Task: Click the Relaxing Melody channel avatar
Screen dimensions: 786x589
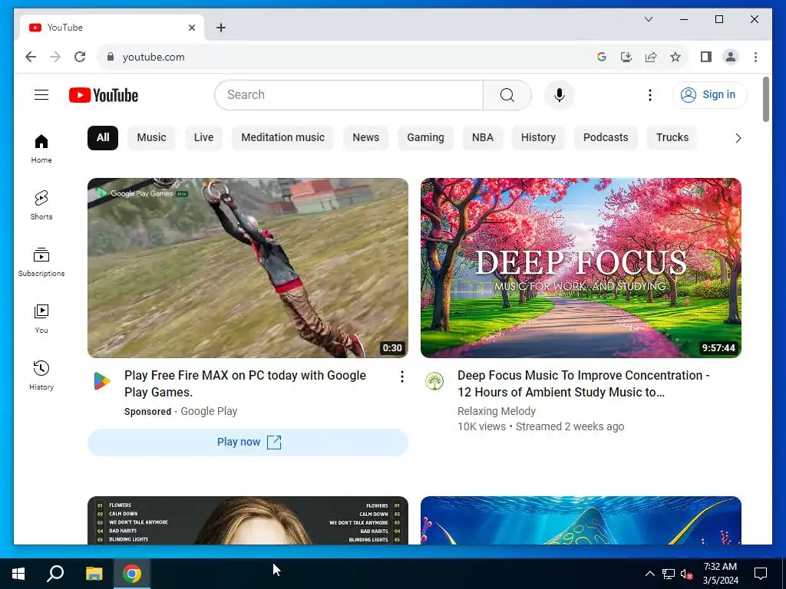Action: click(x=434, y=381)
